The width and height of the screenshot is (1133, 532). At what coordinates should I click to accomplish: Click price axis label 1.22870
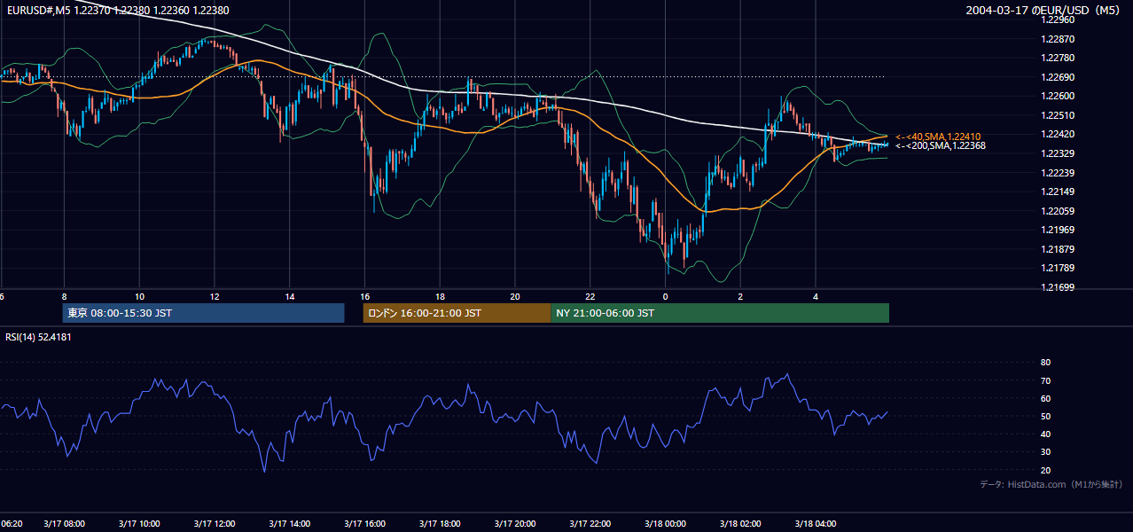(1058, 40)
